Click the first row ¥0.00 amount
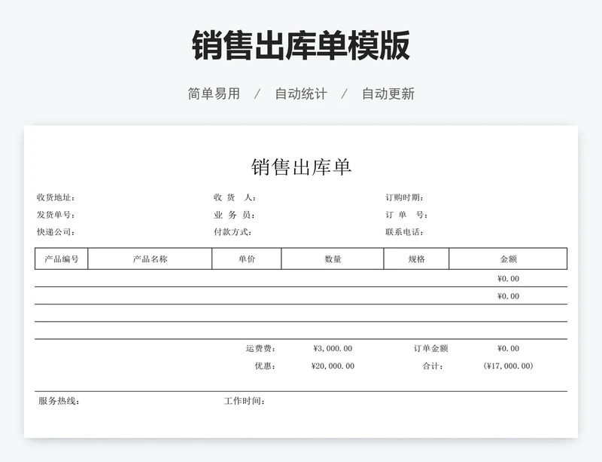 (509, 279)
